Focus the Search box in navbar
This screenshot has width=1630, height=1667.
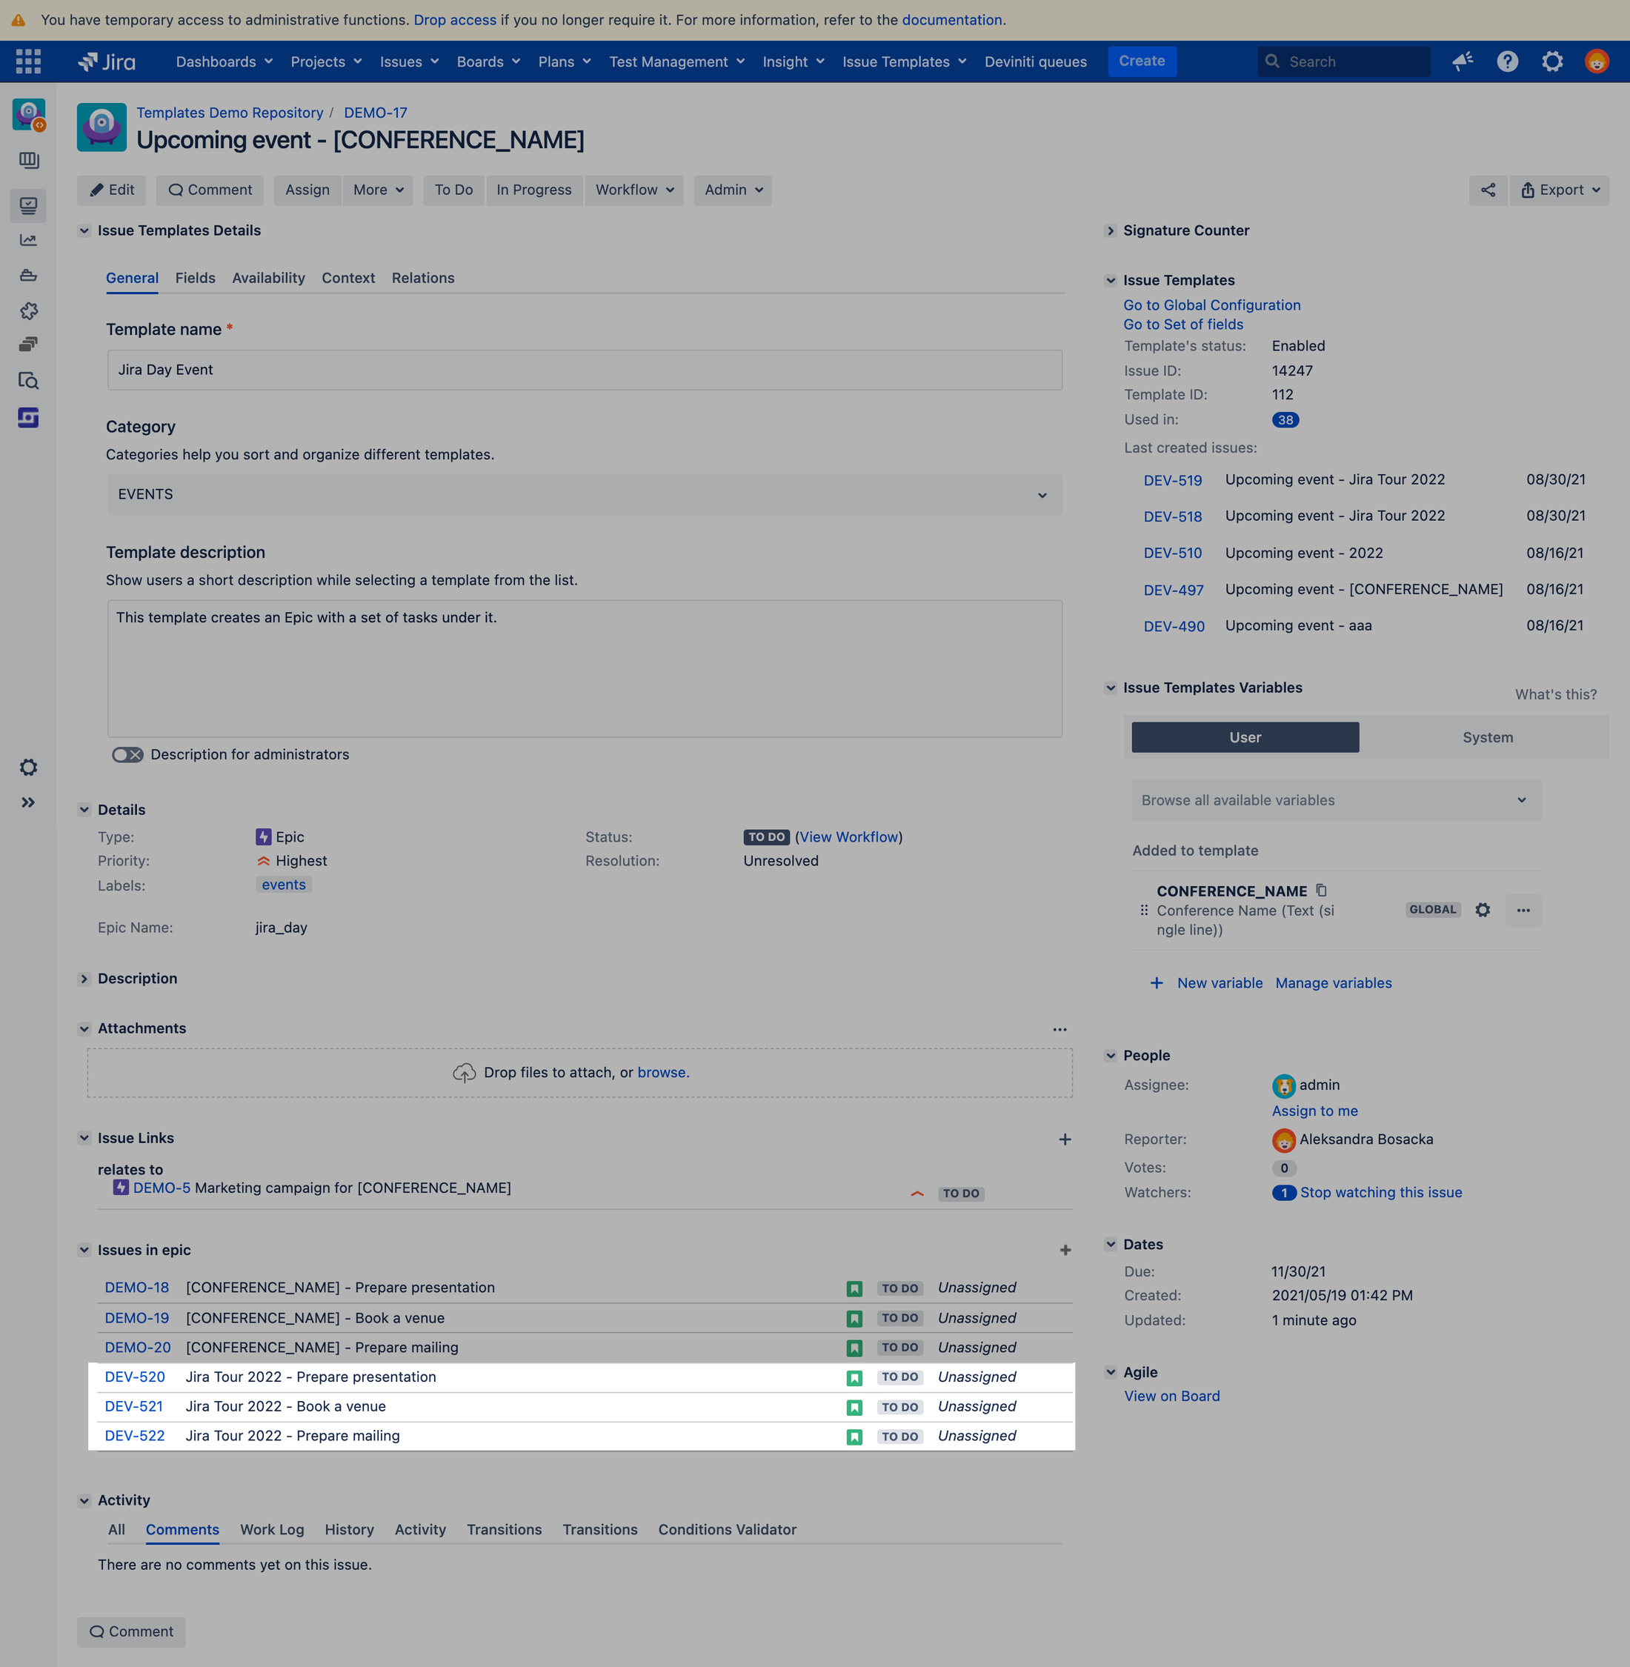point(1343,61)
